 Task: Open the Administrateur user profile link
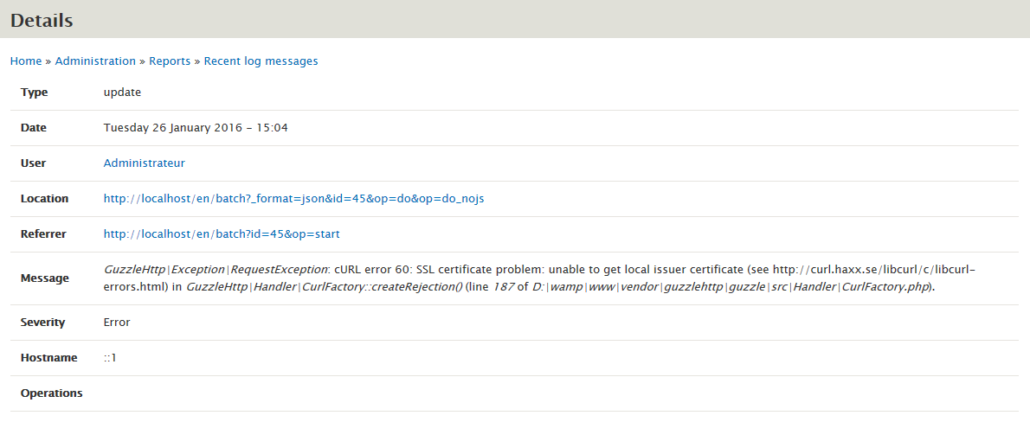(x=144, y=163)
